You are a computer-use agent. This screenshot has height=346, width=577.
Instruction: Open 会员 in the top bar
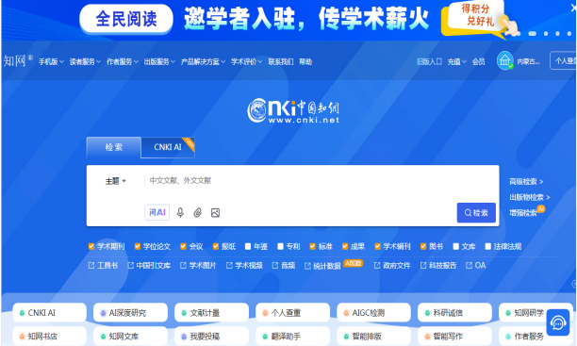click(478, 61)
